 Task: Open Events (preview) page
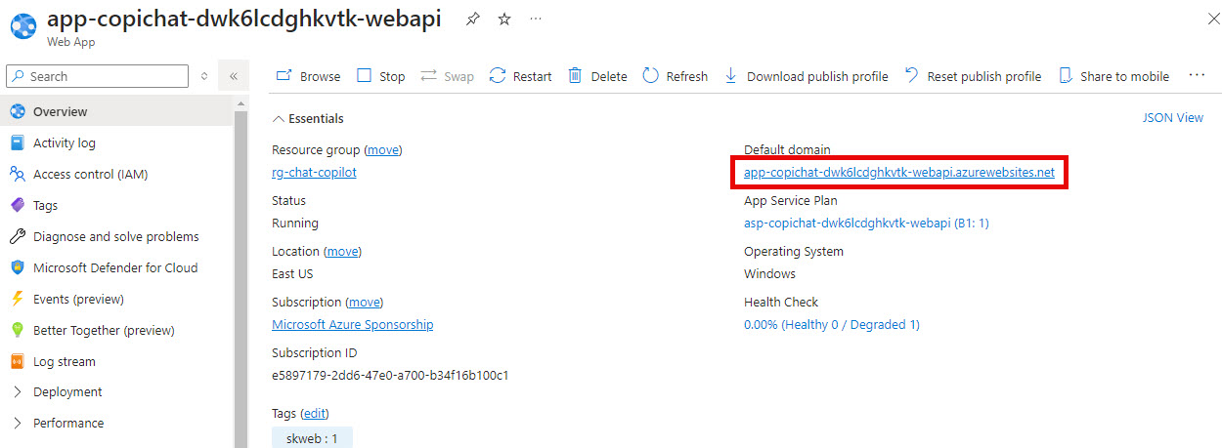click(x=117, y=299)
